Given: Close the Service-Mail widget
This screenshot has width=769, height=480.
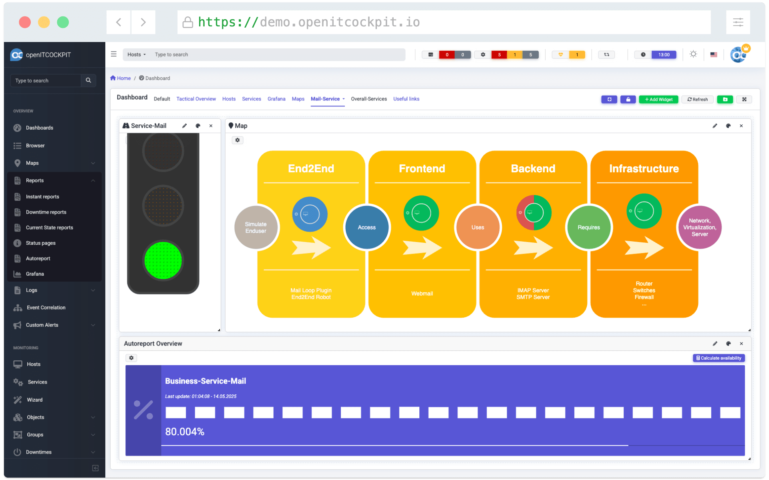Looking at the screenshot, I should (211, 126).
